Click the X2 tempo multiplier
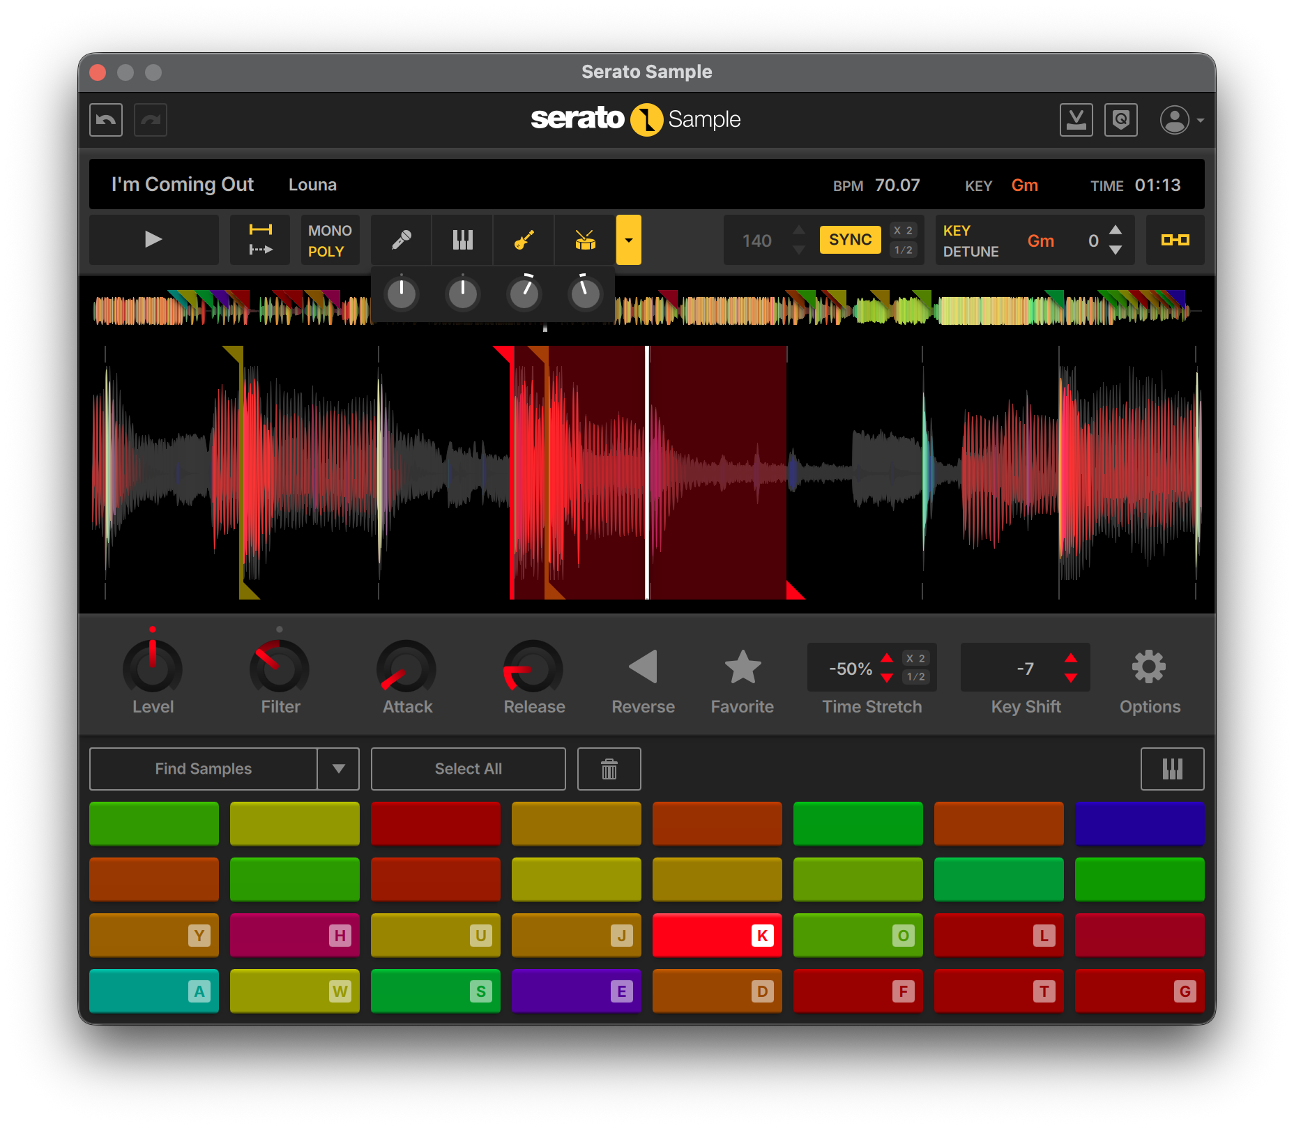 tap(904, 229)
